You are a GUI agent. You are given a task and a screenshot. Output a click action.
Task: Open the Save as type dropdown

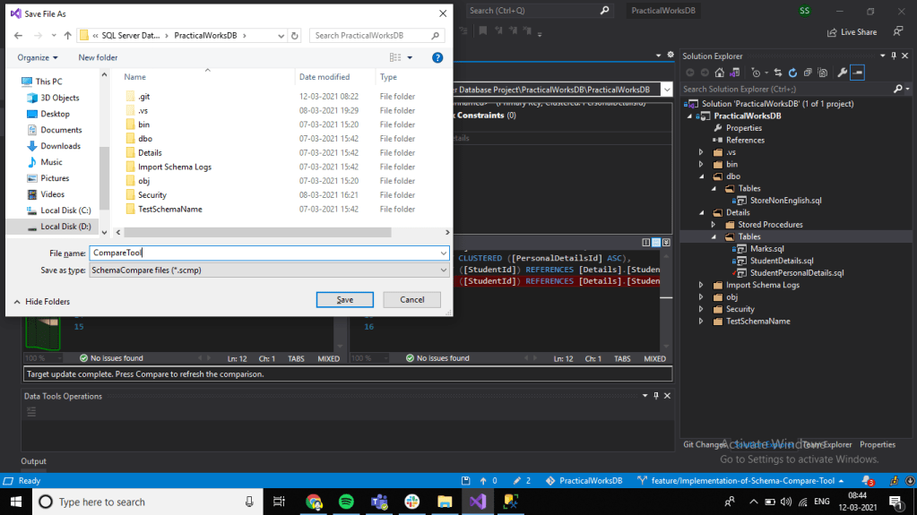[x=269, y=270]
